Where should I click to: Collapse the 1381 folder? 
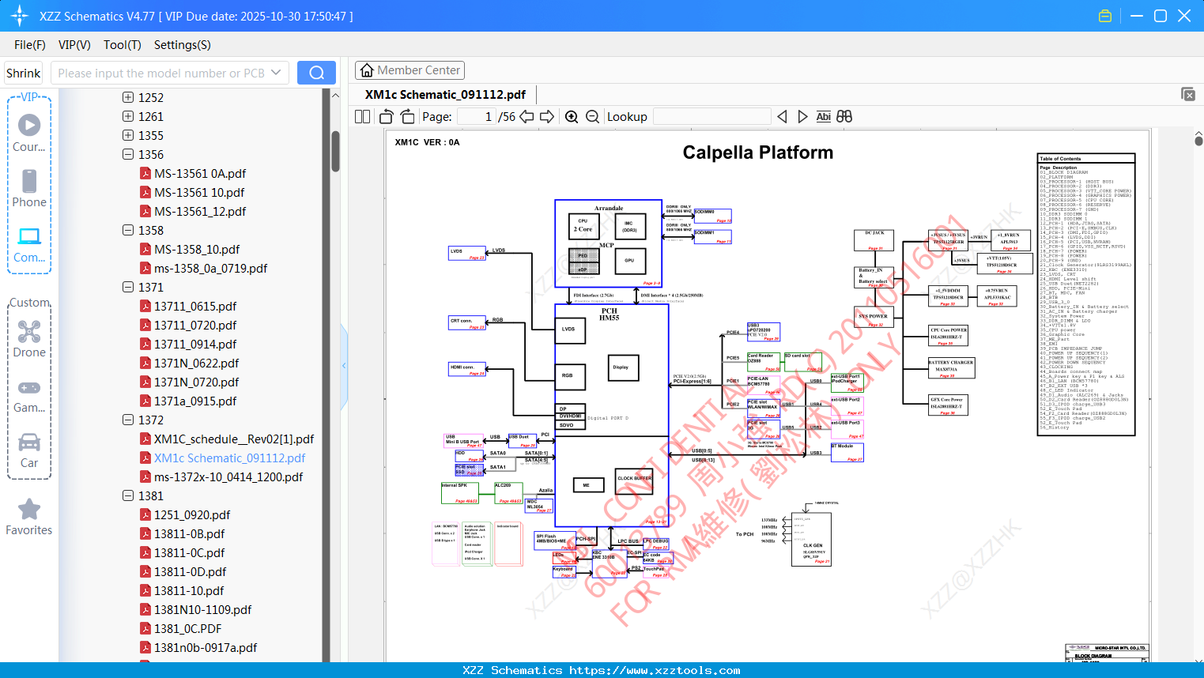pos(128,495)
